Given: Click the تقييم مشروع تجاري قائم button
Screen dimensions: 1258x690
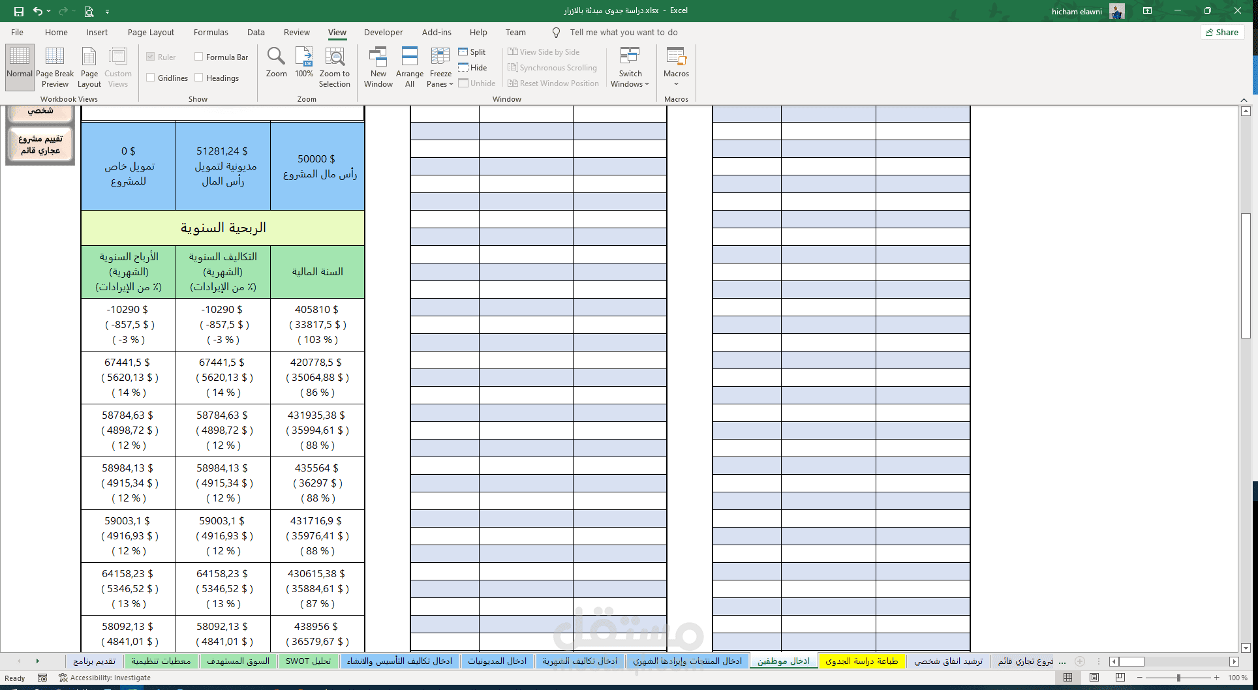Looking at the screenshot, I should coord(40,144).
